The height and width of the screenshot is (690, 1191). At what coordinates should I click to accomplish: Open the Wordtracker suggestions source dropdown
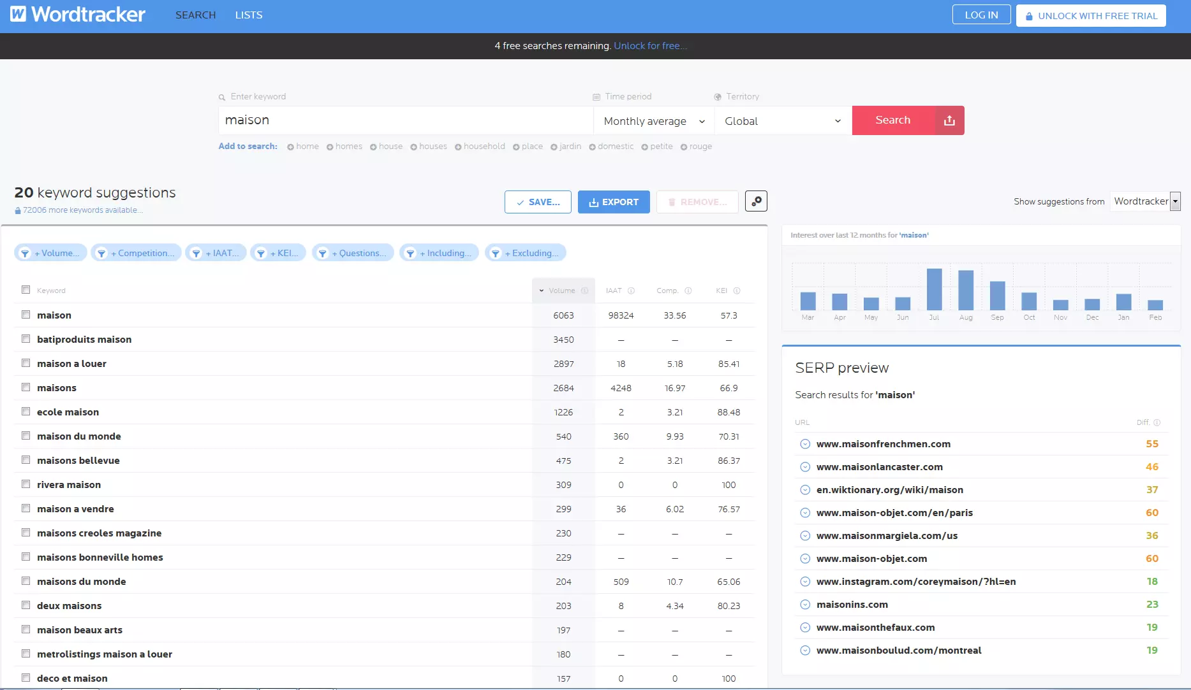[x=1146, y=201]
